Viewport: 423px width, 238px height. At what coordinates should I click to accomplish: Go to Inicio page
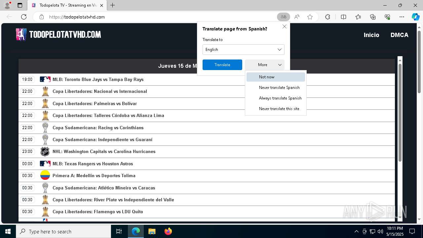[x=371, y=35]
